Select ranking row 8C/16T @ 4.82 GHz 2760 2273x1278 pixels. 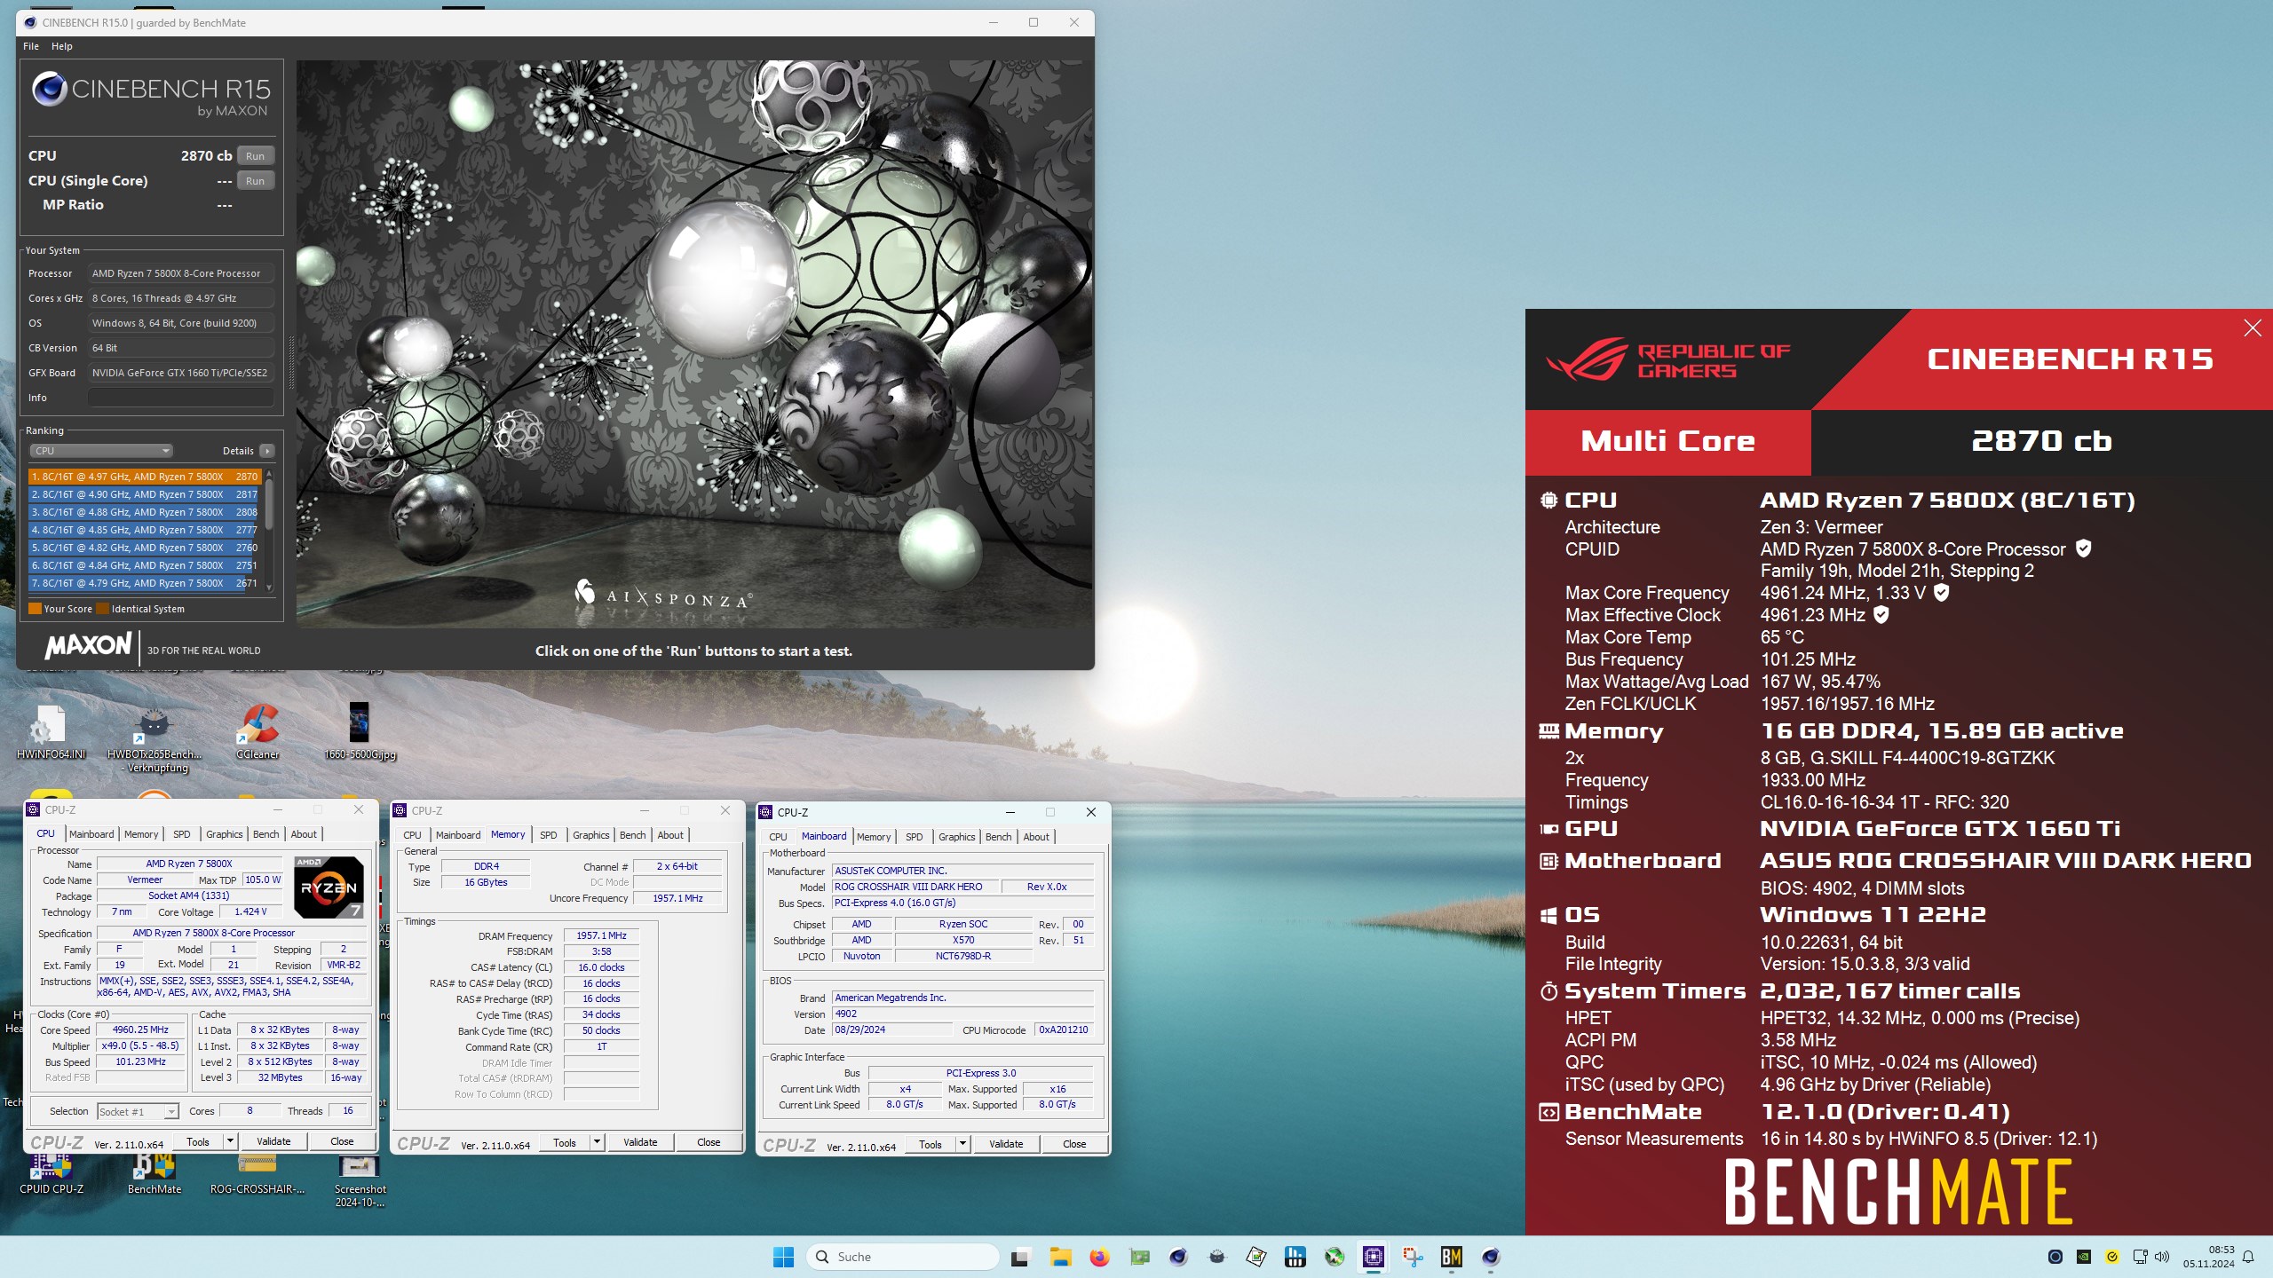145,548
